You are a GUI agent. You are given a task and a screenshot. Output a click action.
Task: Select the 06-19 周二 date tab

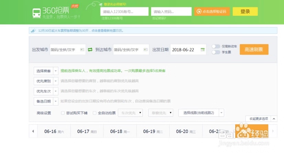pyautogui.click(x=153, y=131)
